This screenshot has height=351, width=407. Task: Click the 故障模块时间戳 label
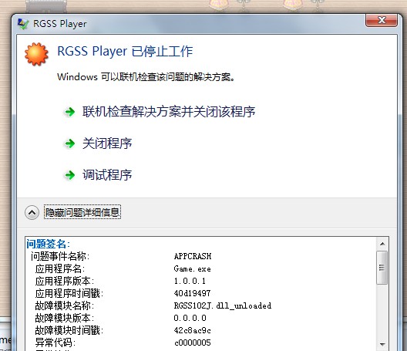69,330
